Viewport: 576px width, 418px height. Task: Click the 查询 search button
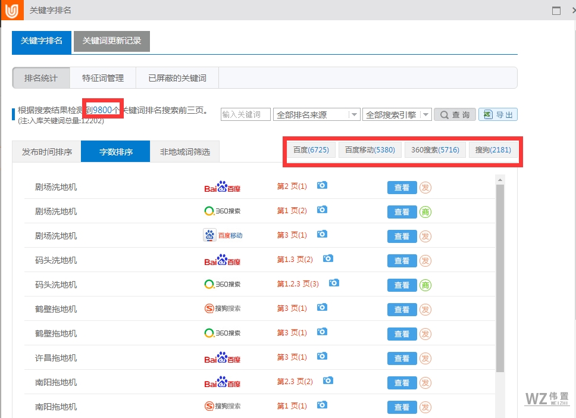[455, 114]
